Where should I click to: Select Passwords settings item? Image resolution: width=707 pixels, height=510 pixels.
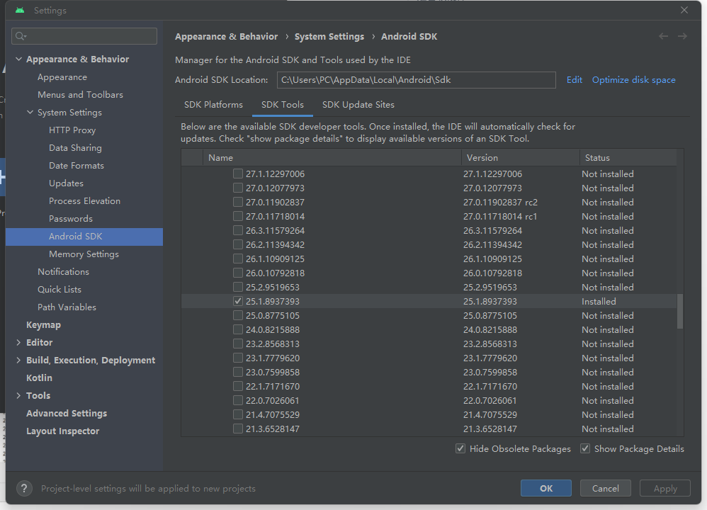71,219
